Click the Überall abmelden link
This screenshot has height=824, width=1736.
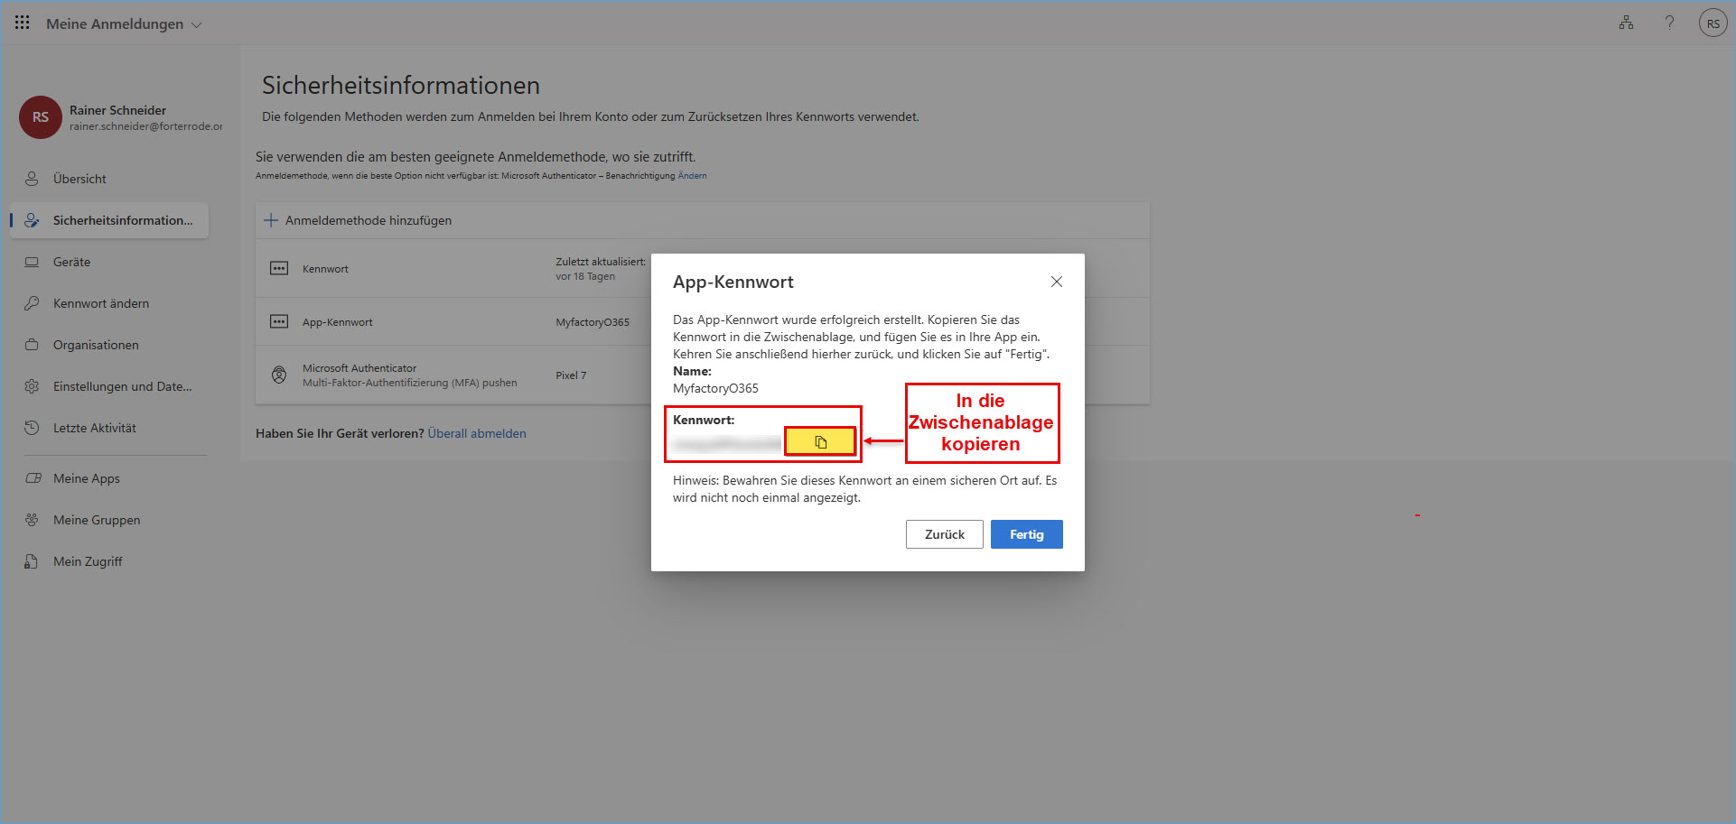pyautogui.click(x=477, y=433)
